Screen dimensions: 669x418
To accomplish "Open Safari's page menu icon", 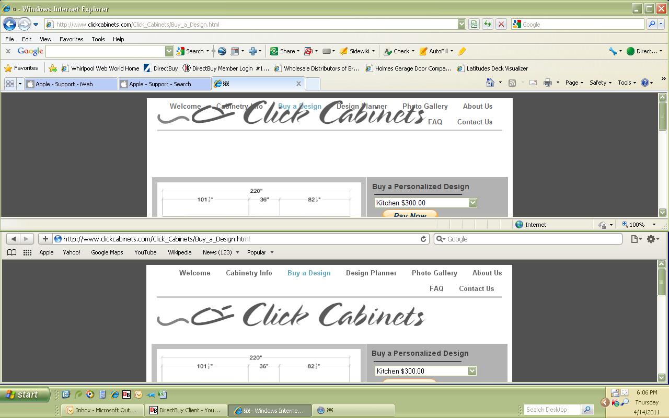I will pos(636,239).
